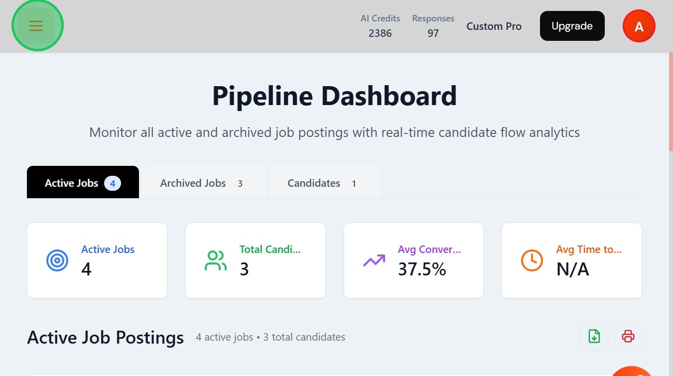
Task: Export job postings with the green file icon
Action: (x=594, y=336)
